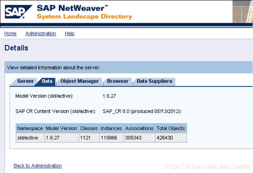Click the Instances column header
The height and width of the screenshot is (173, 253).
click(112, 128)
